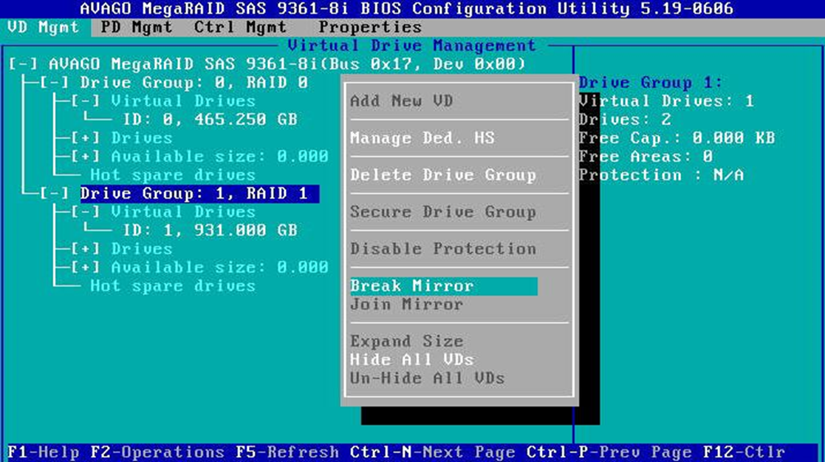Collapse the AVAGO MegaRAID controller root node
The width and height of the screenshot is (825, 462).
tap(23, 64)
